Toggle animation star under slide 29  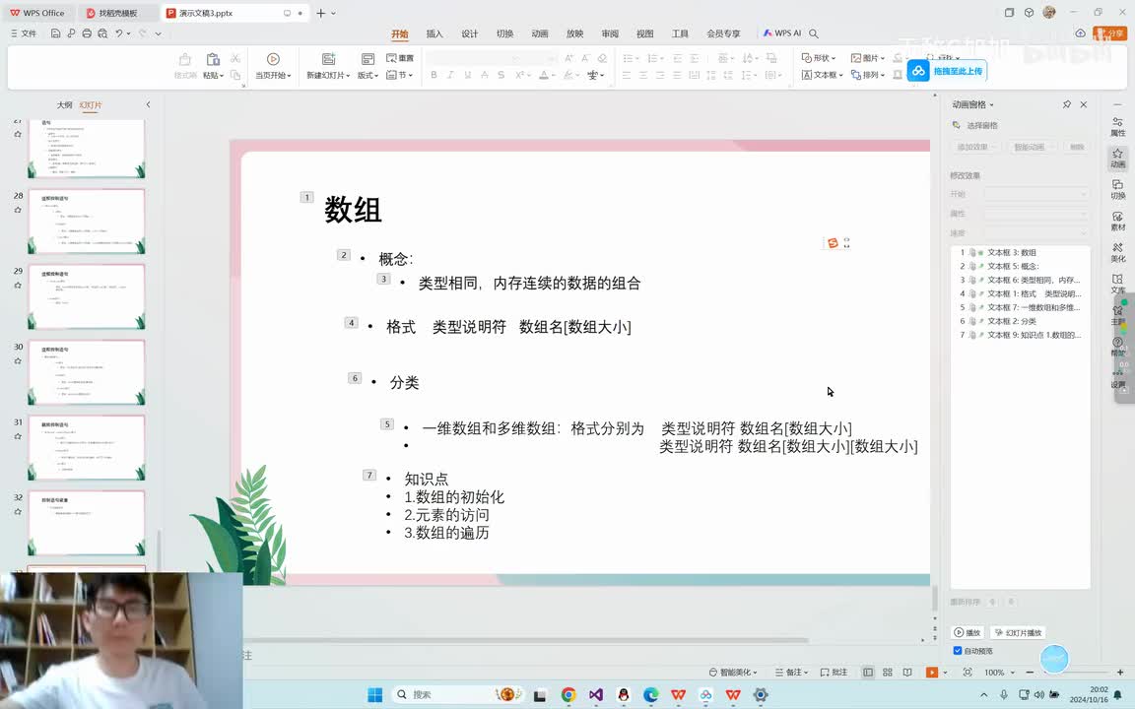coord(18,285)
